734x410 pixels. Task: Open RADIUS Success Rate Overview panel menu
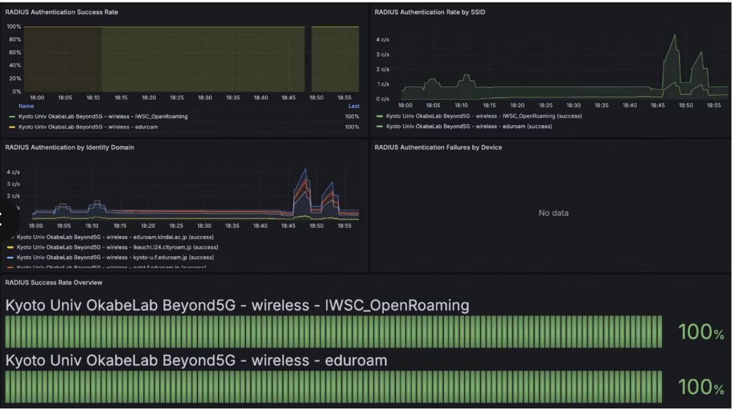(53, 283)
